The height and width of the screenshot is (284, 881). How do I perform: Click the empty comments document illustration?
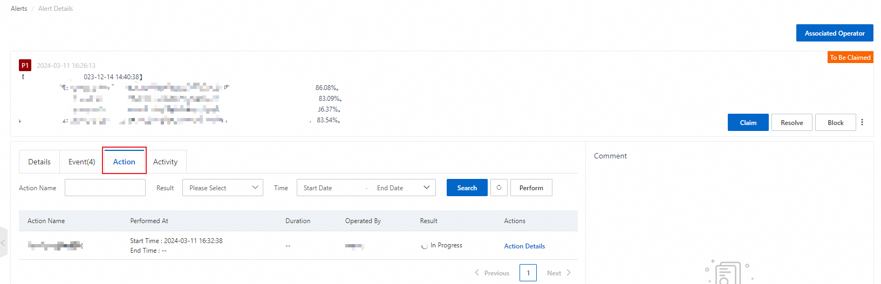729,271
